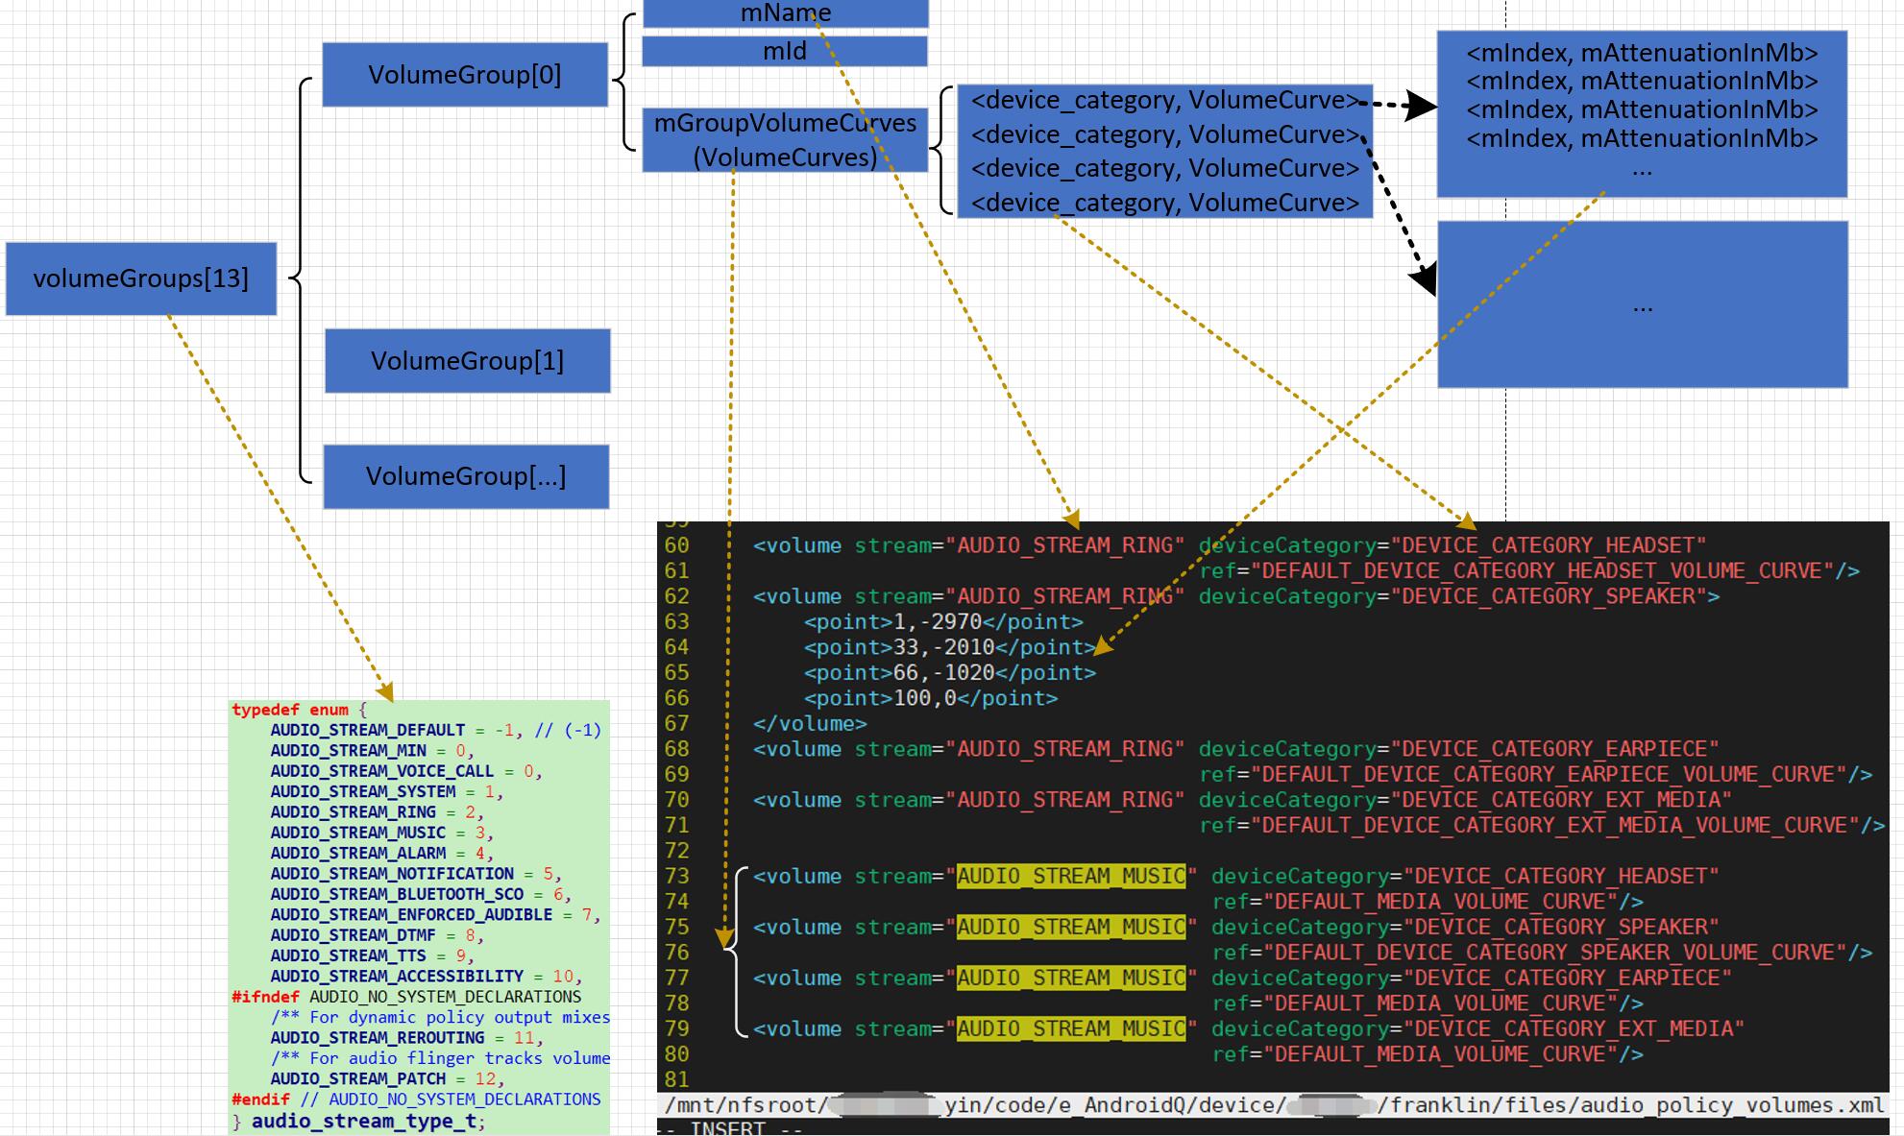Click the point 33,-2010 line

coord(949,647)
